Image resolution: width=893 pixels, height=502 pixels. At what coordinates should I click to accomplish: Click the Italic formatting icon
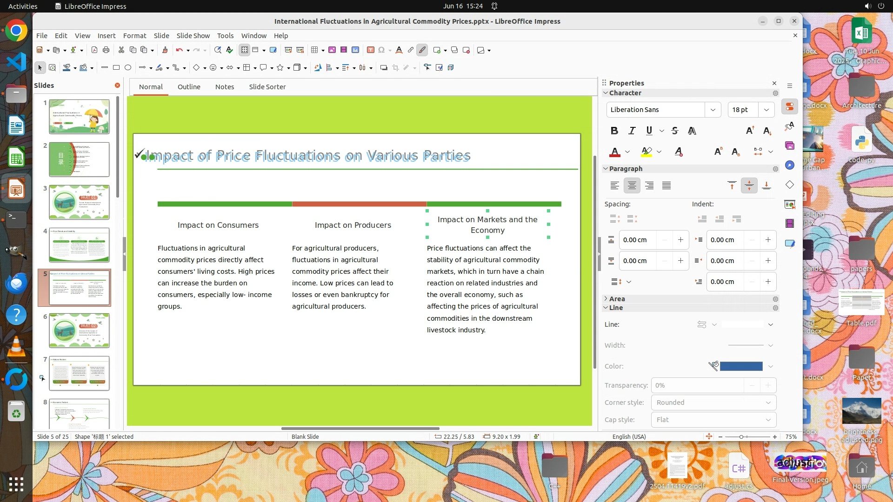632,131
